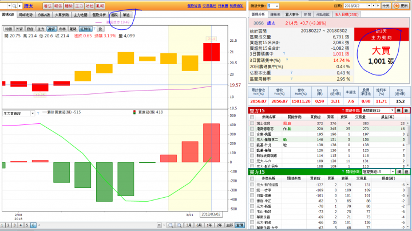Click the 更新 refresh button

coord(401,6)
